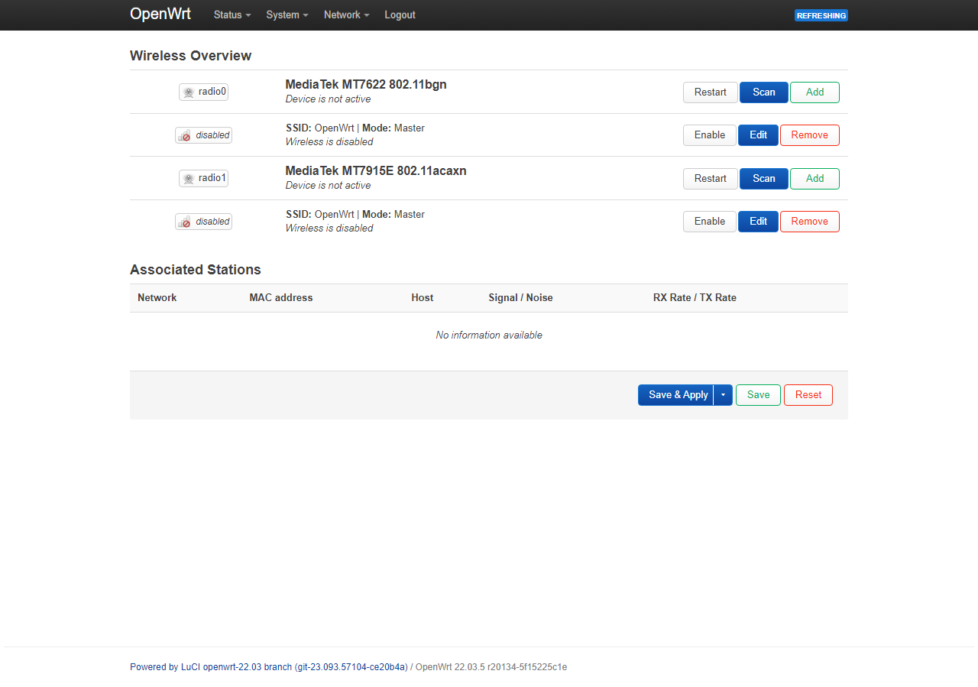The height and width of the screenshot is (687, 978).
Task: Click Logout in the top bar
Action: tap(400, 15)
